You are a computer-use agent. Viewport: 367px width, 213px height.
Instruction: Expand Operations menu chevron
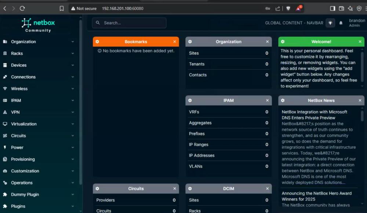(x=73, y=183)
